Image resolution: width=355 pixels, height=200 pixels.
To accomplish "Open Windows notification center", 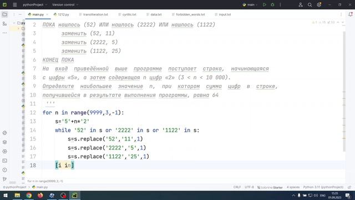I will [348, 195].
